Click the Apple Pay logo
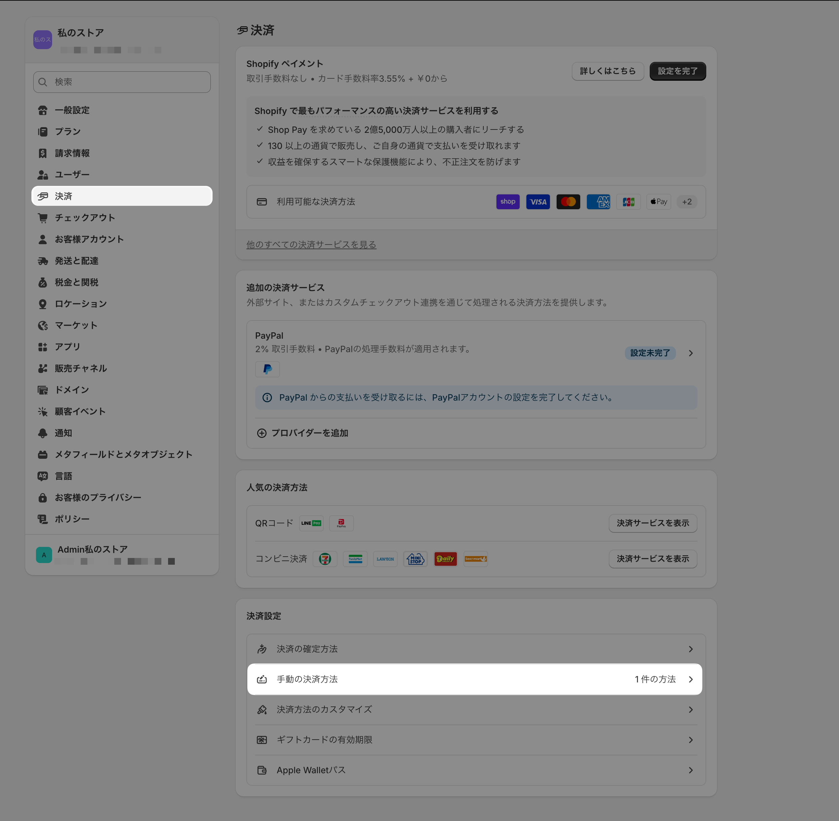839x821 pixels. click(659, 202)
